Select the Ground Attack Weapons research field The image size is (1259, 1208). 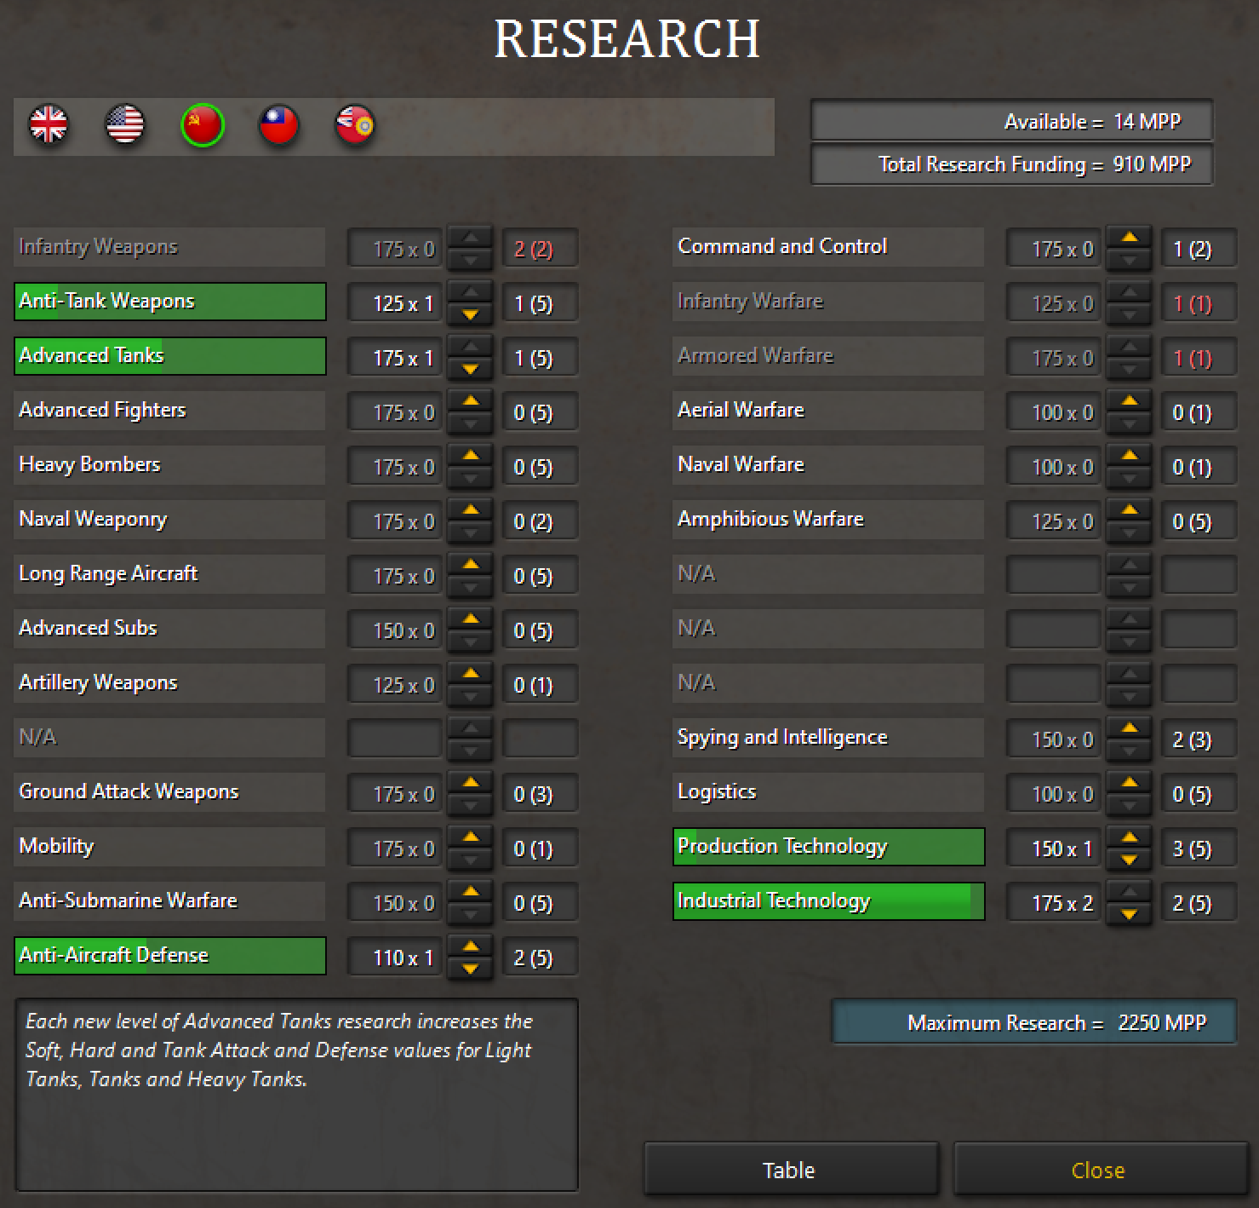pos(170,792)
